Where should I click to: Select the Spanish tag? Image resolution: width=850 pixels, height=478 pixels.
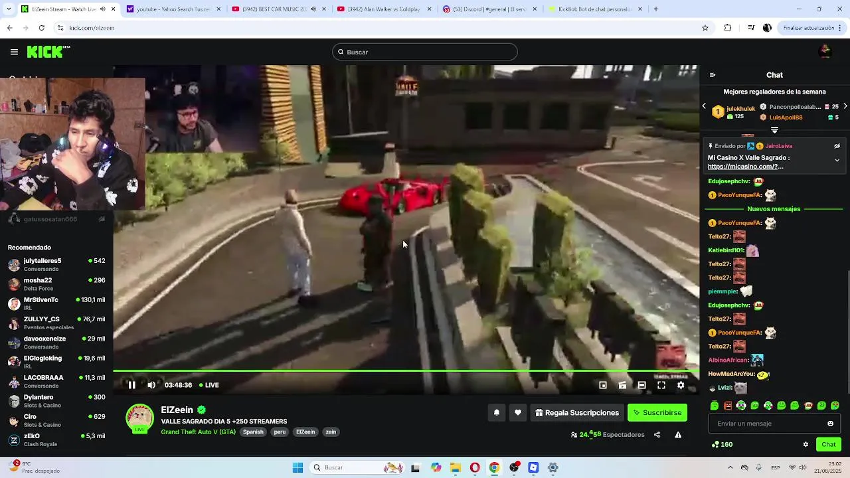tap(253, 432)
